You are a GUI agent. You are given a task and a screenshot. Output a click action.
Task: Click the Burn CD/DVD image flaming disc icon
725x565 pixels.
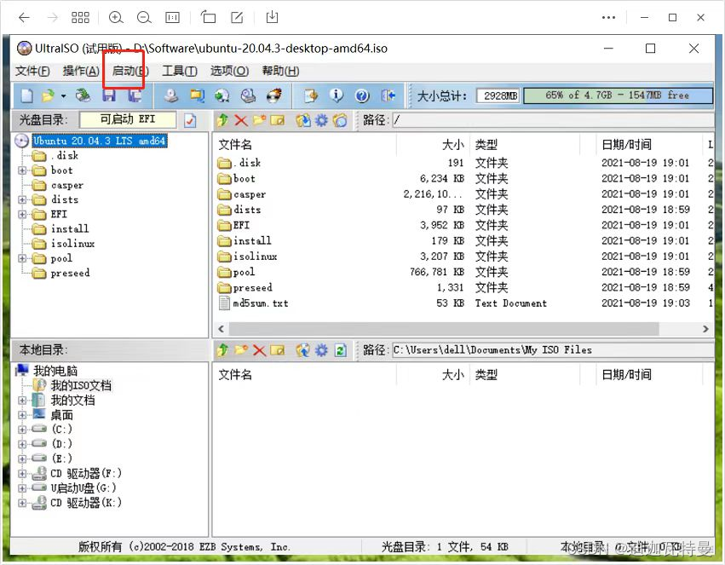click(274, 95)
